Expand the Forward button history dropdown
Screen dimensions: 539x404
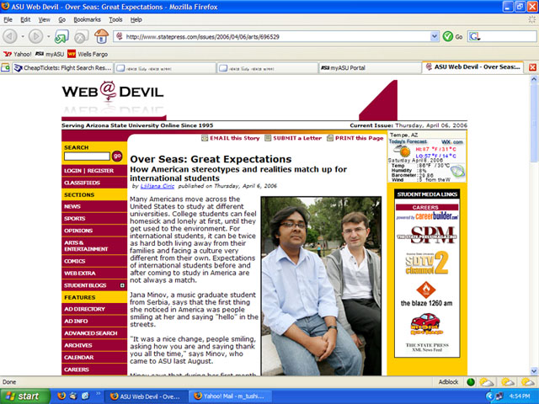point(48,36)
